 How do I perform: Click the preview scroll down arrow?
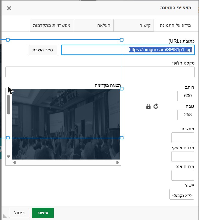pyautogui.click(x=8, y=157)
